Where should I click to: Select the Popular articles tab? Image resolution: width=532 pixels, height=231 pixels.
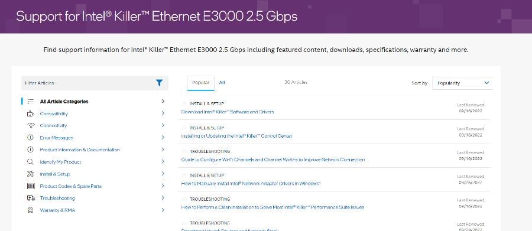click(200, 83)
